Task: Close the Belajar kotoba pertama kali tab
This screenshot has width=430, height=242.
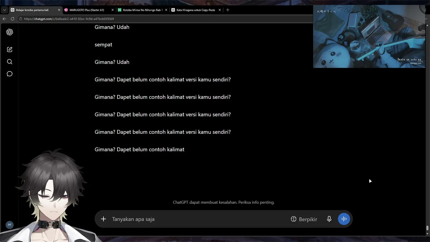Action: pos(59,10)
